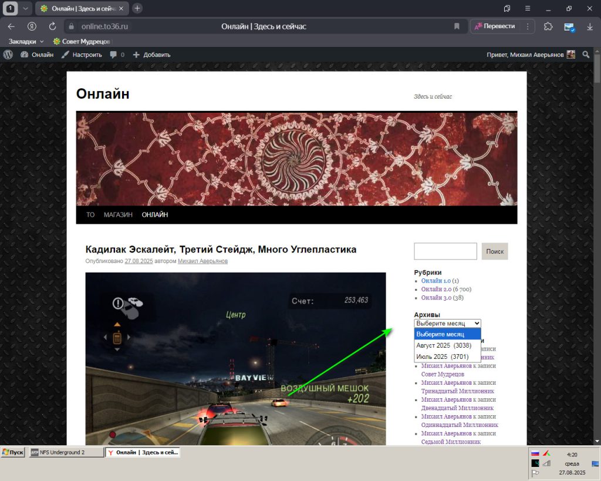Click the taskbar clock showing 4:20
This screenshot has width=601, height=481.
pyautogui.click(x=572, y=455)
